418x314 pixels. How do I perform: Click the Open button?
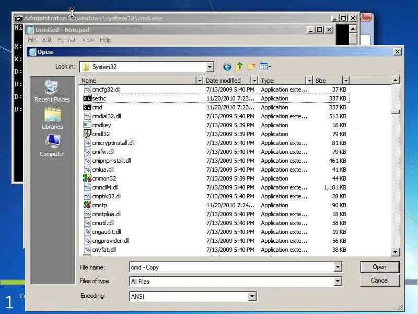(380, 267)
